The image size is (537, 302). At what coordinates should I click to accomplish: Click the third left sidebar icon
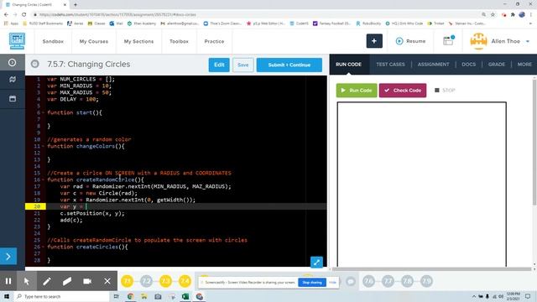coord(13,99)
